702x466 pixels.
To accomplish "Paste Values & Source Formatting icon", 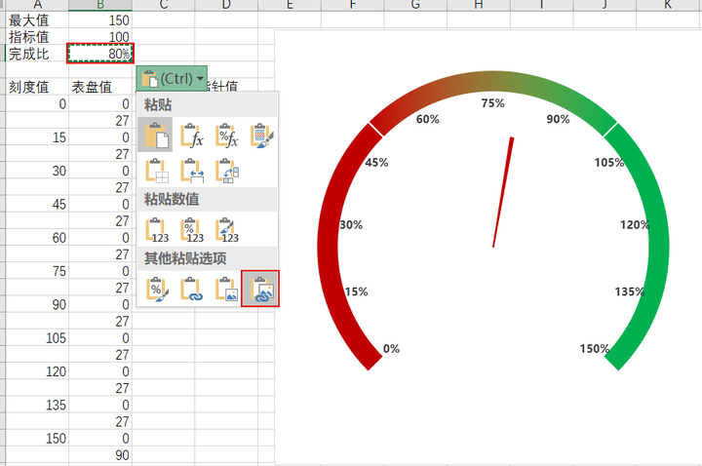I will (226, 230).
